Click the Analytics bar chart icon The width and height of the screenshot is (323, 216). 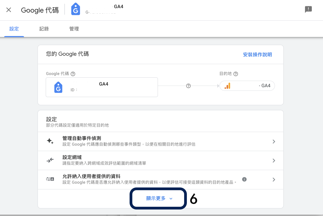pyautogui.click(x=228, y=86)
